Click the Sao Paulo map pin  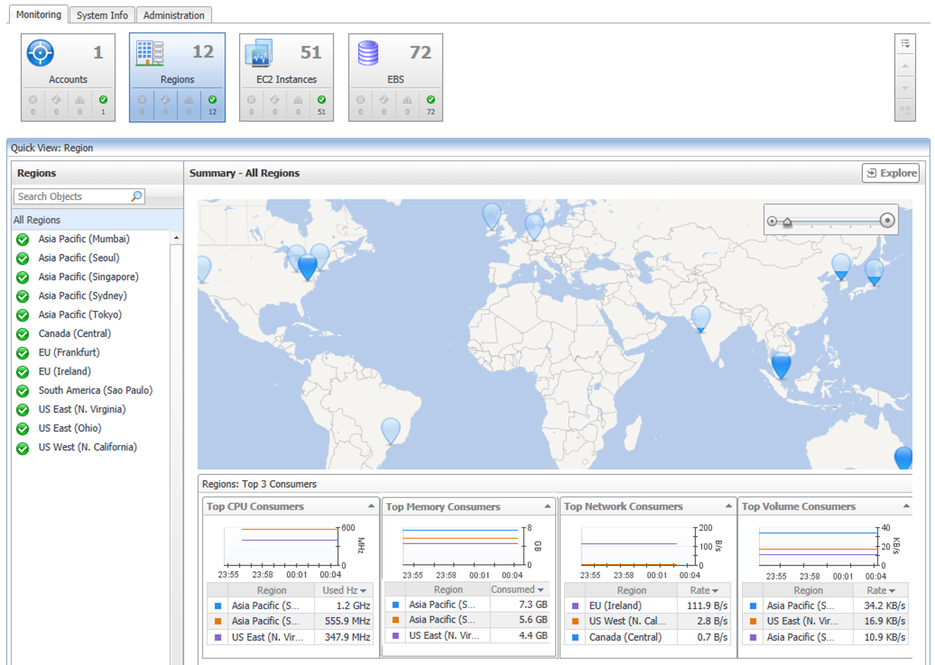tap(390, 430)
